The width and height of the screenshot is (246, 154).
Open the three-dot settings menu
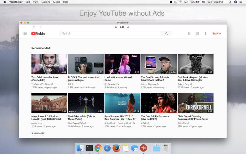[x=205, y=34]
